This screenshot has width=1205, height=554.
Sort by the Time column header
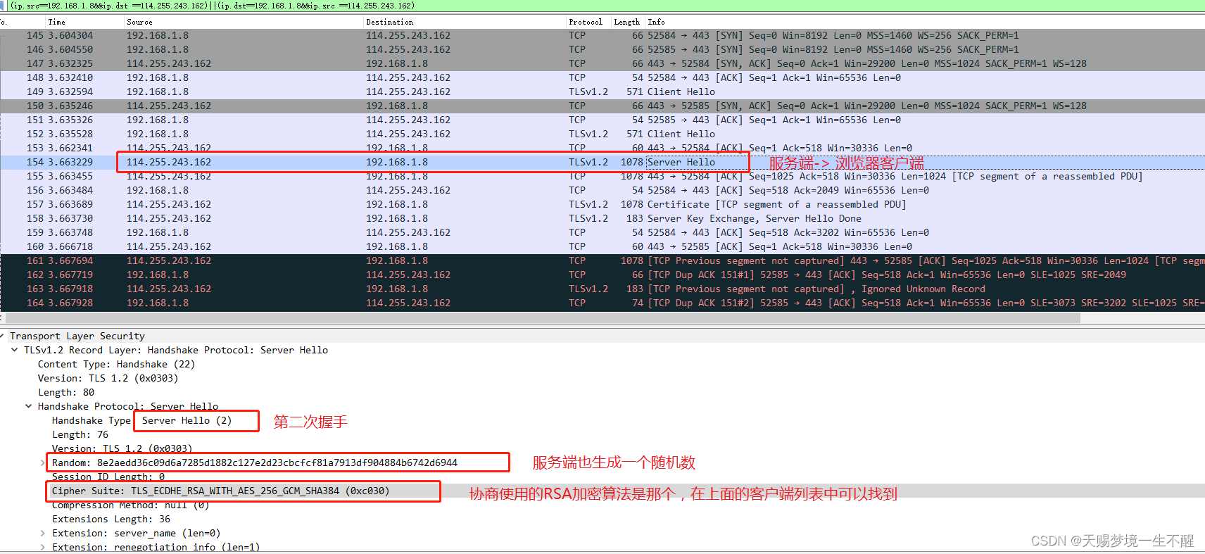(56, 22)
